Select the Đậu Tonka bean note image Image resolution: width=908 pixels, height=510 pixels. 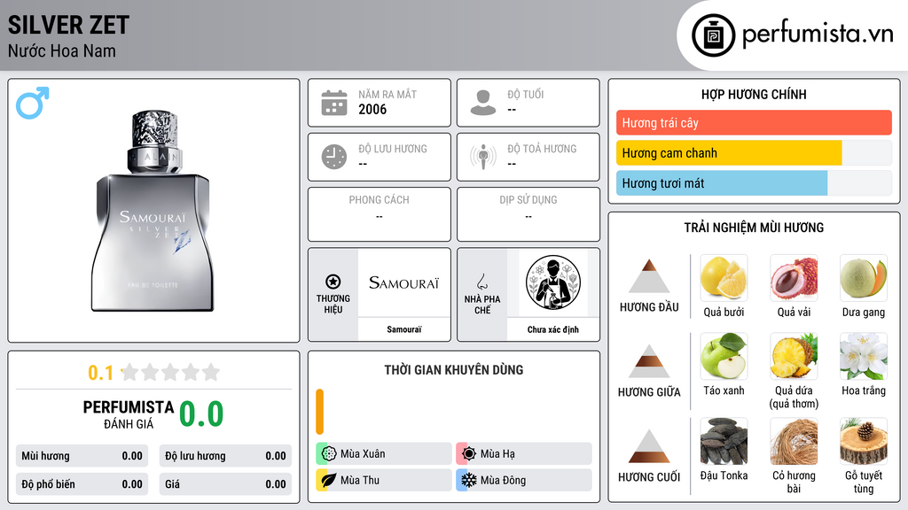(x=724, y=441)
